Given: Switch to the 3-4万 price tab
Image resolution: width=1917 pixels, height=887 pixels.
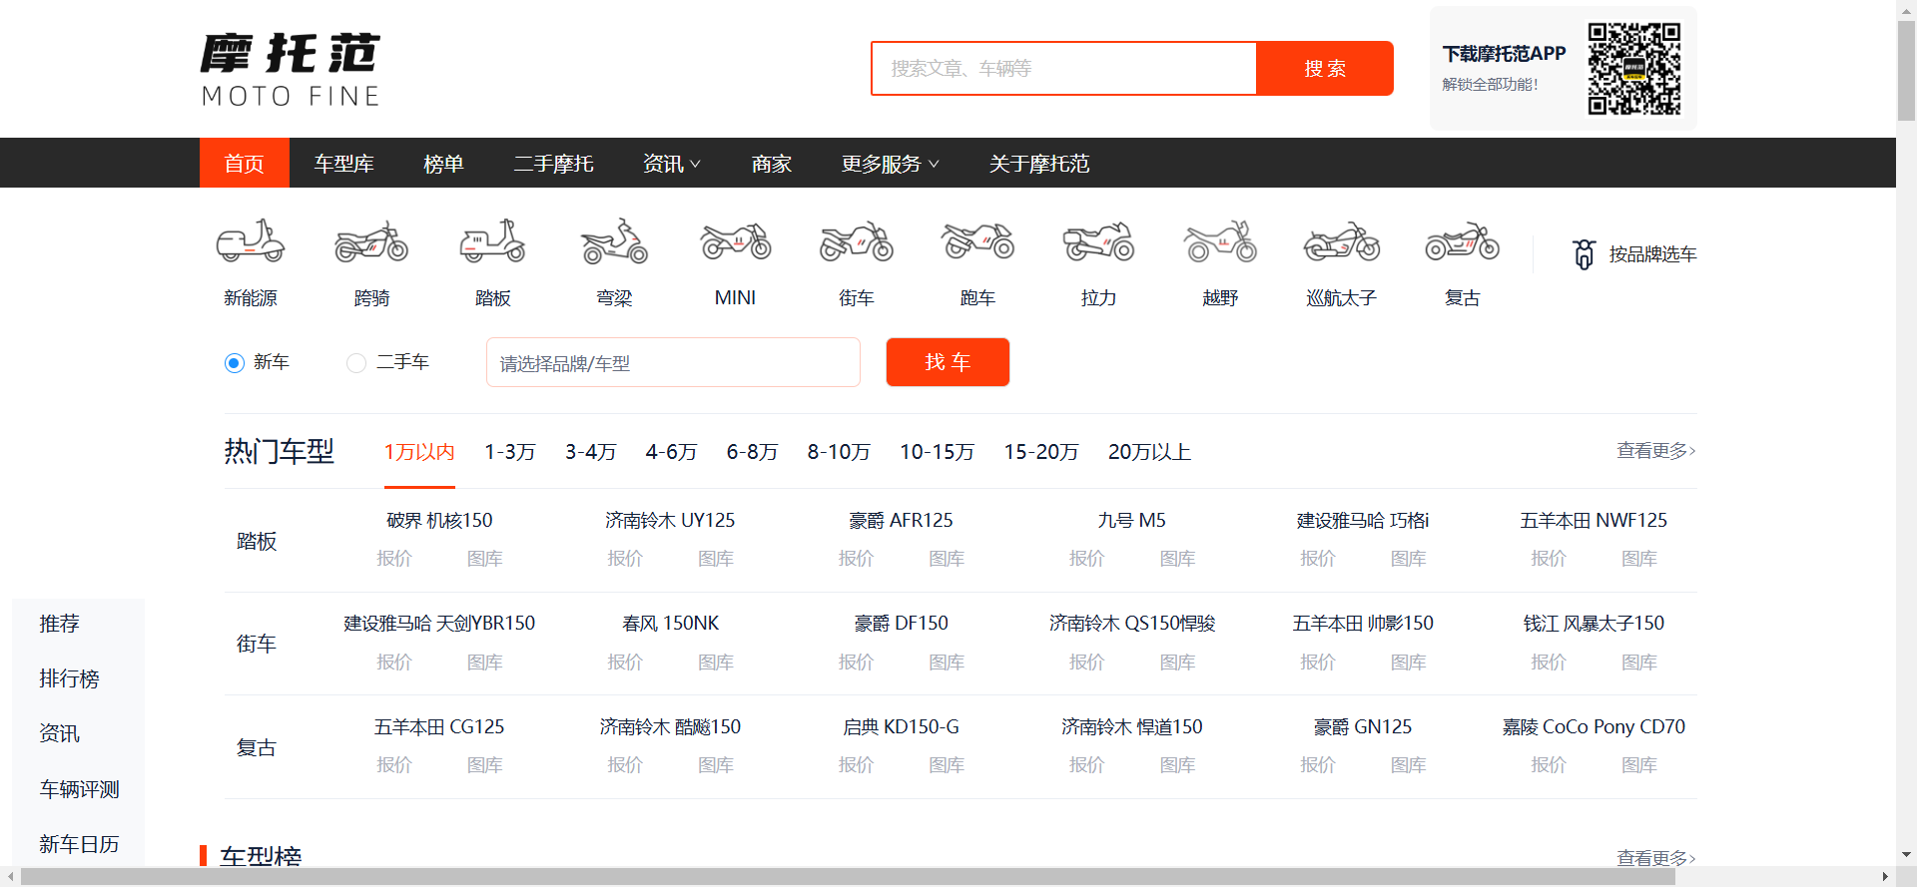Looking at the screenshot, I should pos(591,452).
